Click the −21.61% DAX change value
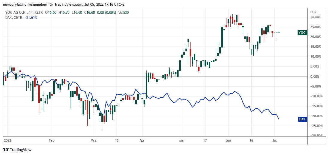 pyautogui.click(x=31, y=17)
